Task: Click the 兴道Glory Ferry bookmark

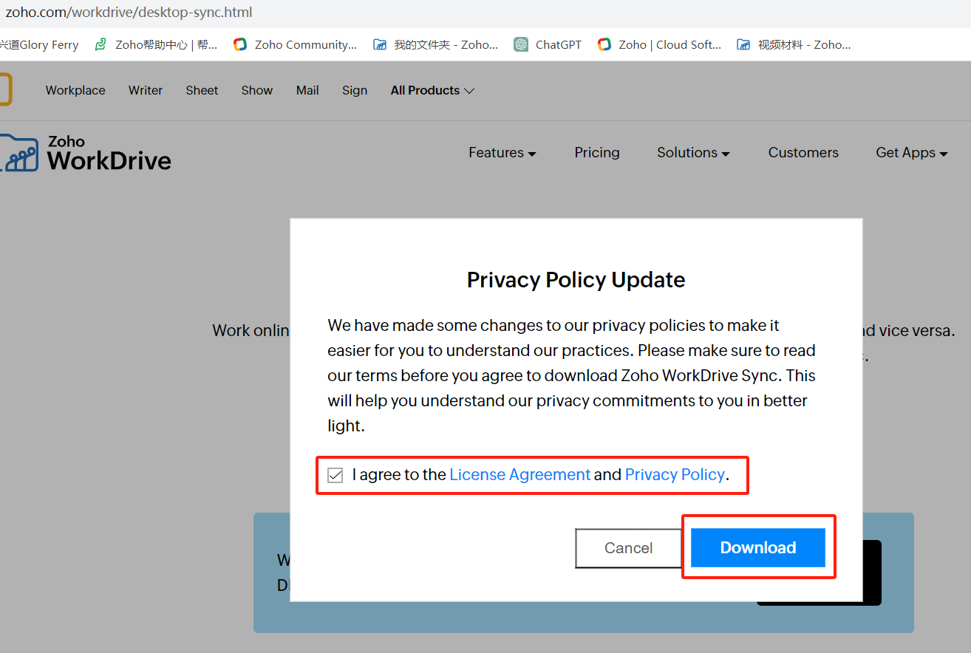Action: point(41,44)
